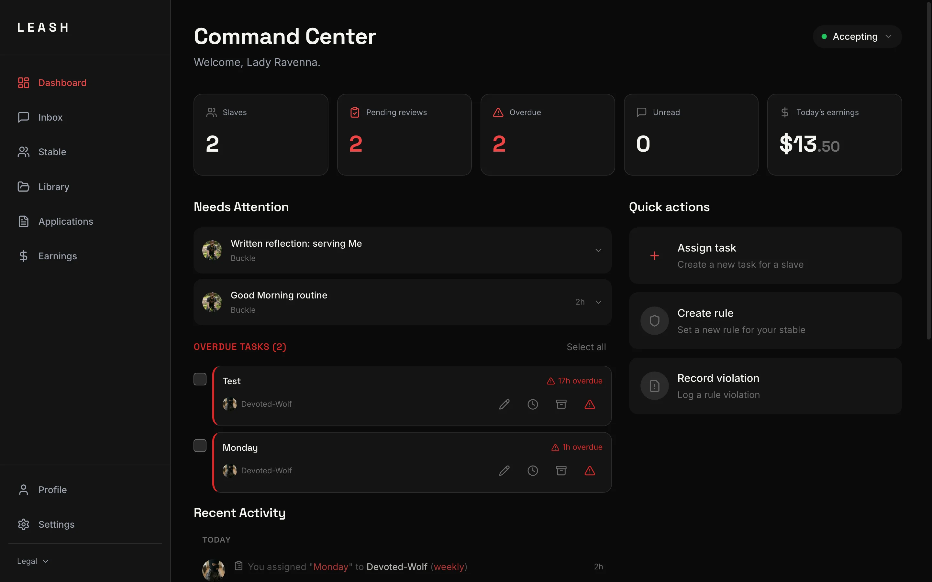Screen dimensions: 932x582
Task: Click the clock icon on Monday task
Action: (533, 471)
